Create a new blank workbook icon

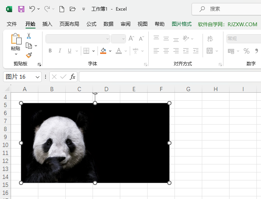62,9
